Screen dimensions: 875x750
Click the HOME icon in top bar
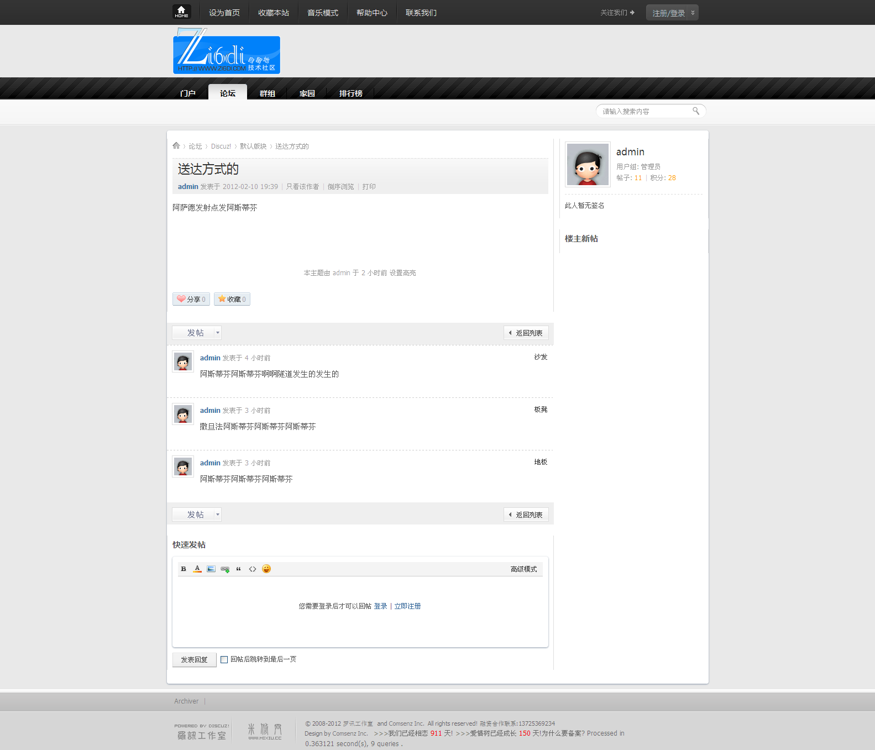point(181,12)
